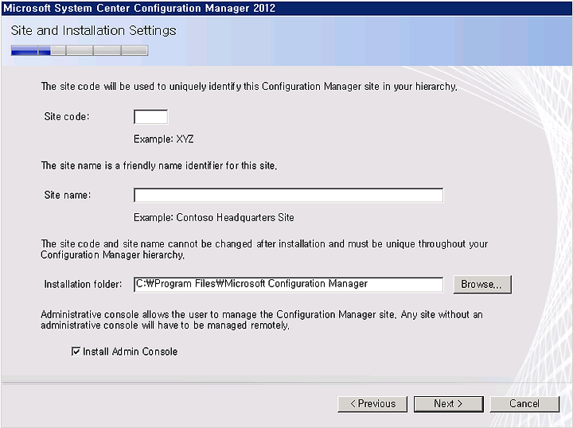Screen dimensions: 573x428
Task: Uncheck Install Admin Console checkbox
Action: click(x=76, y=352)
